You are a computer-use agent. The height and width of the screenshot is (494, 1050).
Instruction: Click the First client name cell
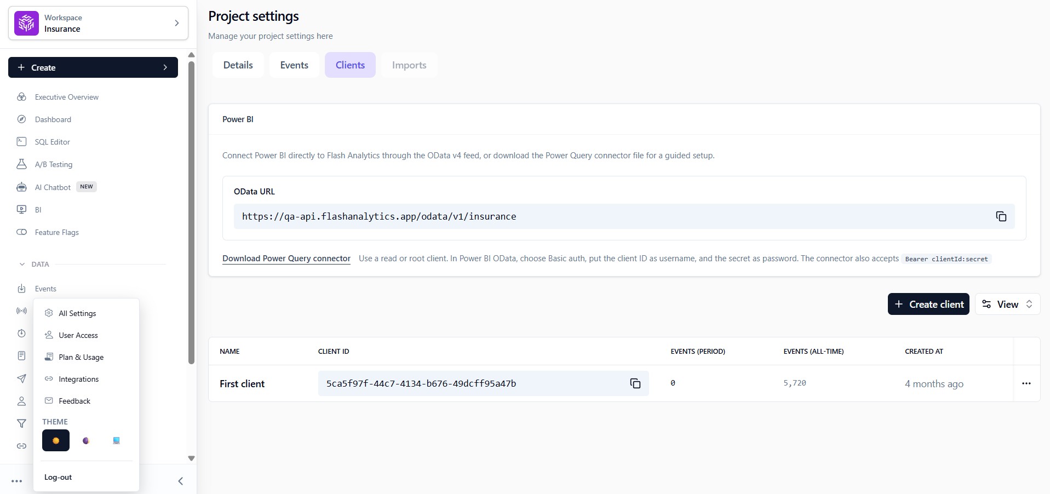[x=242, y=384]
